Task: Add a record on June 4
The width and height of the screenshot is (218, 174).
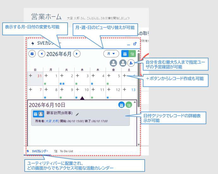Action: pyautogui.click(x=93, y=76)
